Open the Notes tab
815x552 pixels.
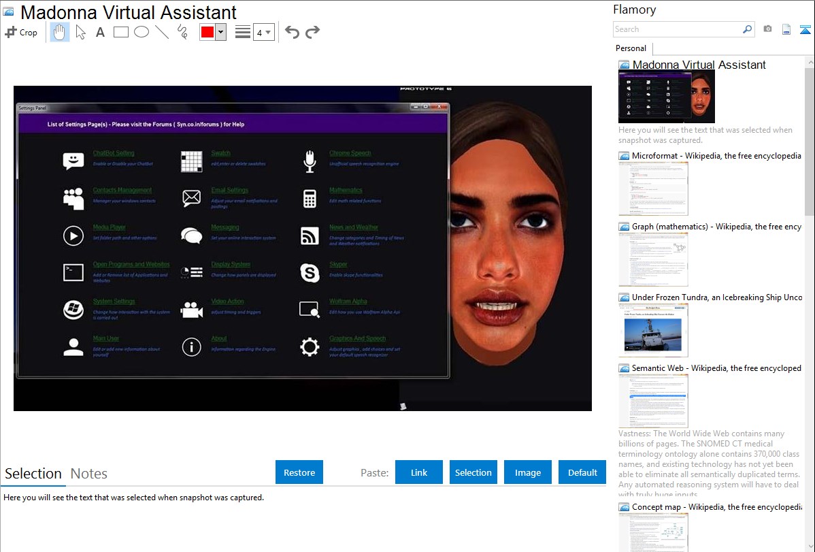pyautogui.click(x=89, y=474)
